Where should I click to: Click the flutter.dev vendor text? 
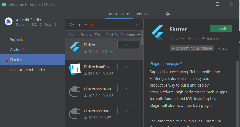[x=211, y=39]
